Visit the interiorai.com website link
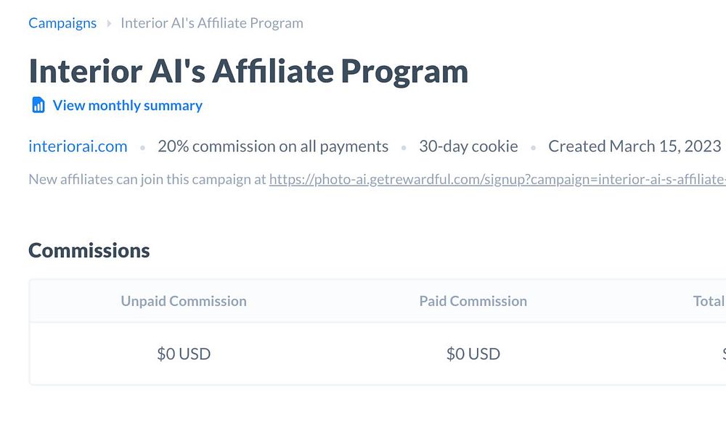 click(78, 146)
